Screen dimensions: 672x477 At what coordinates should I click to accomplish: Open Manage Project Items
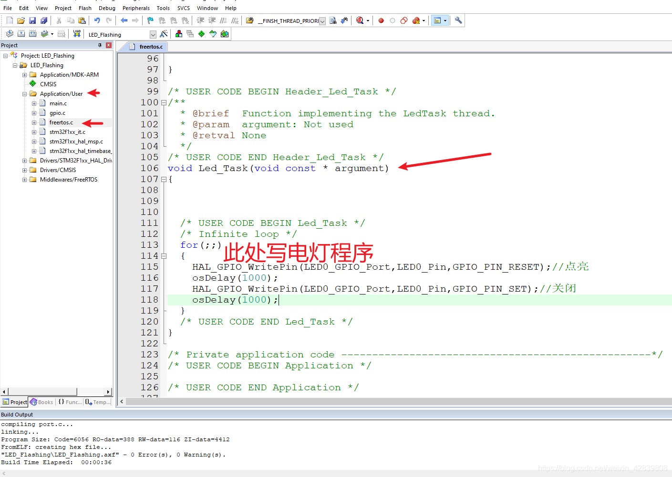point(179,34)
